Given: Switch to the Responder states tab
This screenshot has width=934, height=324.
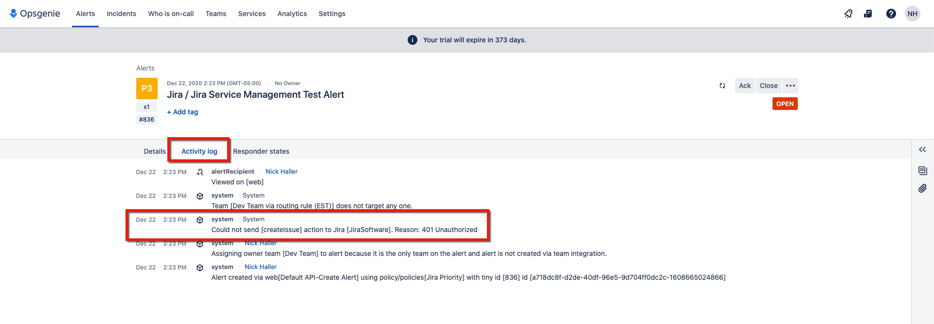Looking at the screenshot, I should tap(261, 151).
